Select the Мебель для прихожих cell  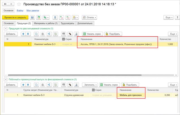click(131, 95)
